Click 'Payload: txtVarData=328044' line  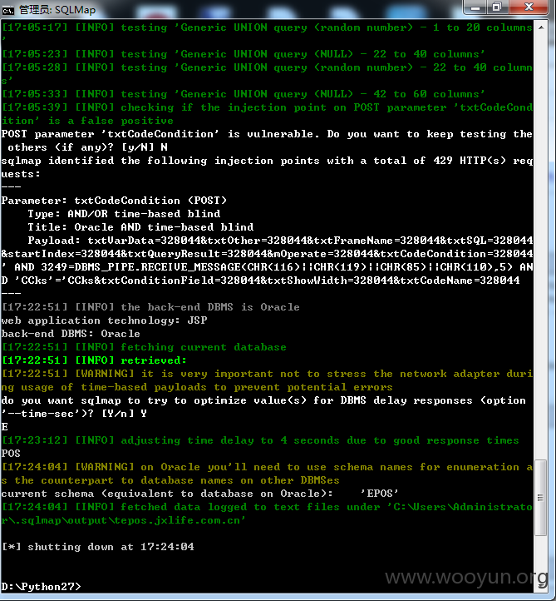tap(280, 241)
